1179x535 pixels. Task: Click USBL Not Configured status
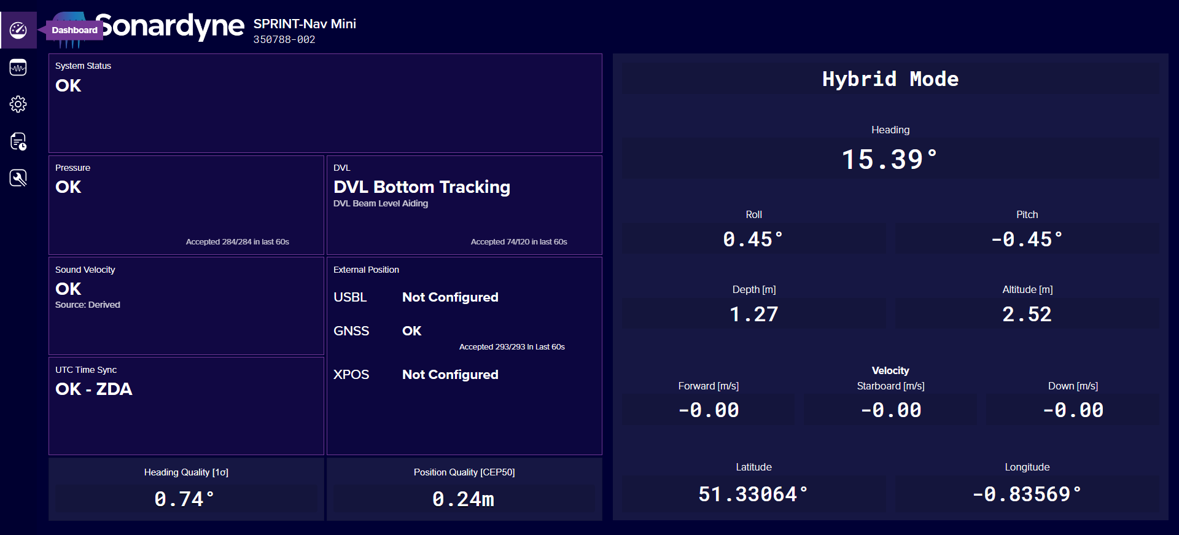coord(449,297)
